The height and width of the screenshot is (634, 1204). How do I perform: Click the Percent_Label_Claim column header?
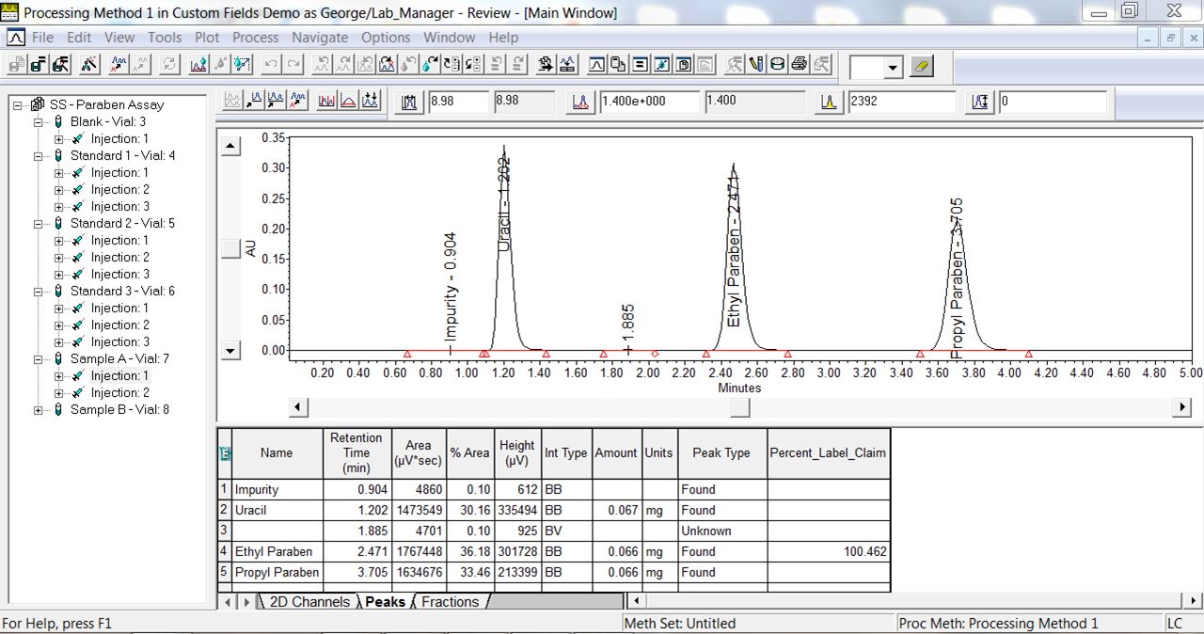828,453
